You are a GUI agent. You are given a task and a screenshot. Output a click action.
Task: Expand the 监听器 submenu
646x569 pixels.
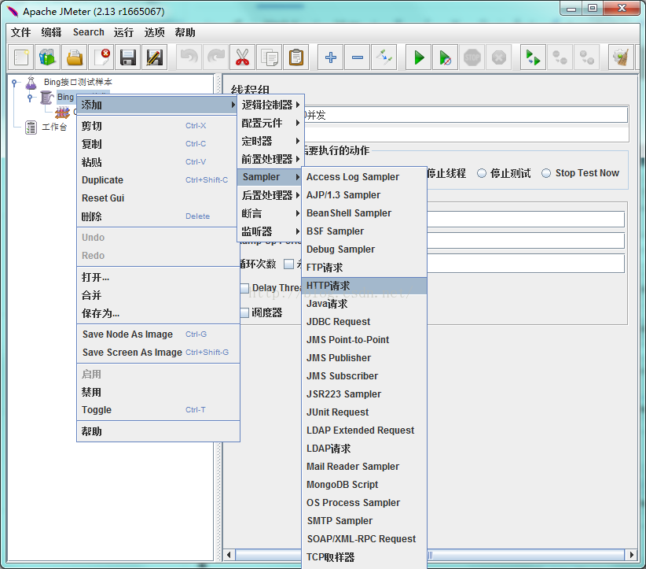point(270,231)
